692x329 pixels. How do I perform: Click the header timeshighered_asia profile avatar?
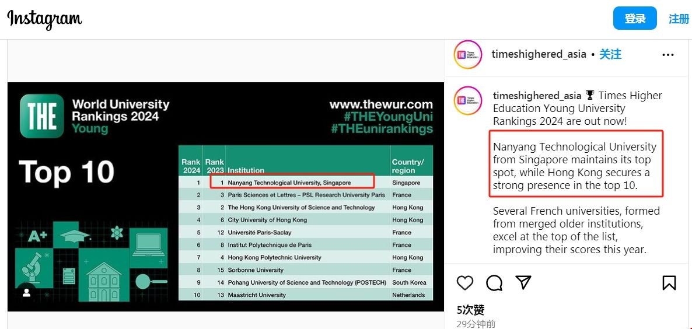click(x=468, y=55)
